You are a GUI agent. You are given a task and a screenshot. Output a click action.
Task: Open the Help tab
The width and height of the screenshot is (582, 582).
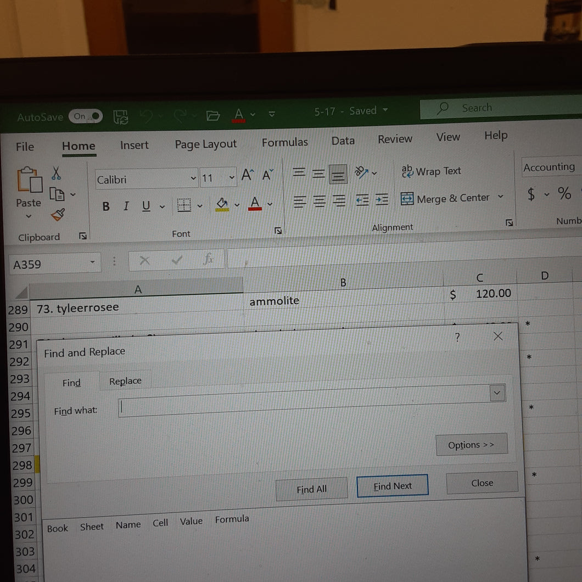(x=496, y=136)
